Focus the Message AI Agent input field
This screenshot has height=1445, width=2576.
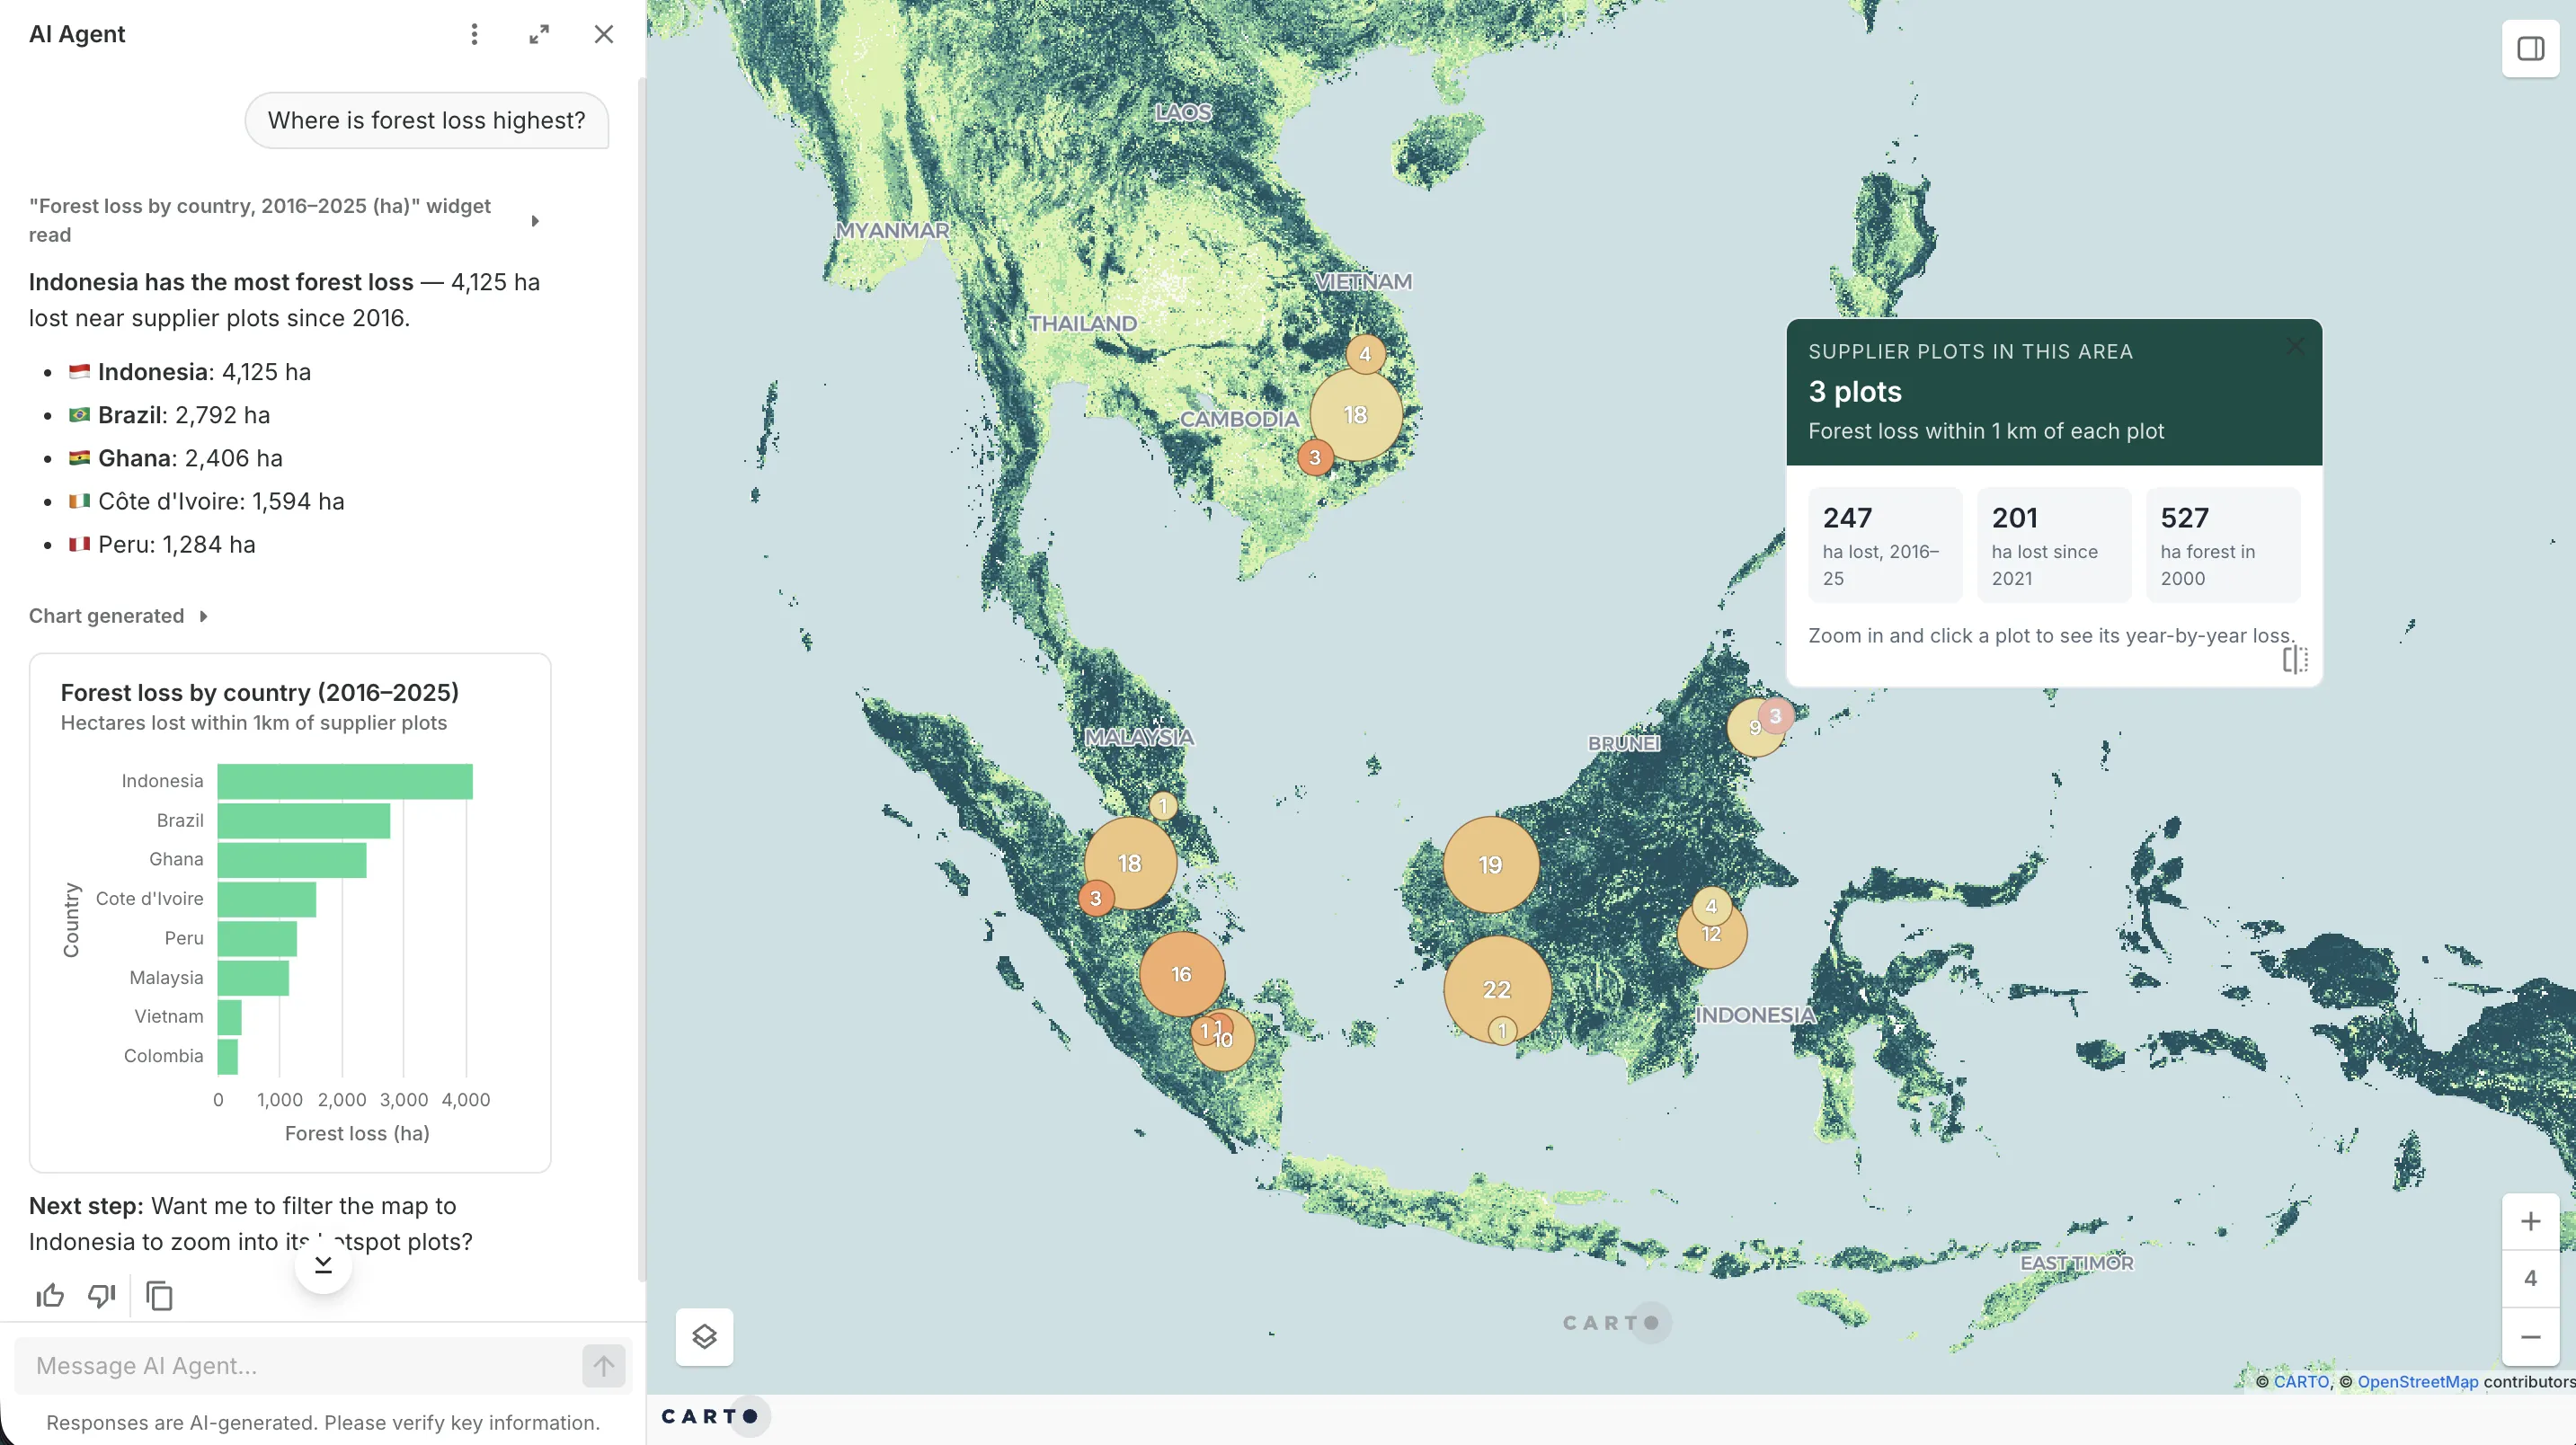point(300,1366)
